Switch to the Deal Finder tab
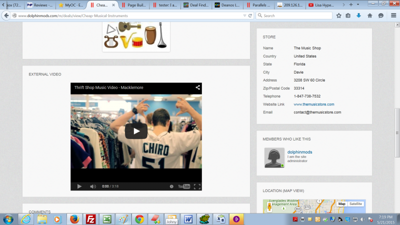Image resolution: width=400 pixels, height=225 pixels. pyautogui.click(x=196, y=5)
